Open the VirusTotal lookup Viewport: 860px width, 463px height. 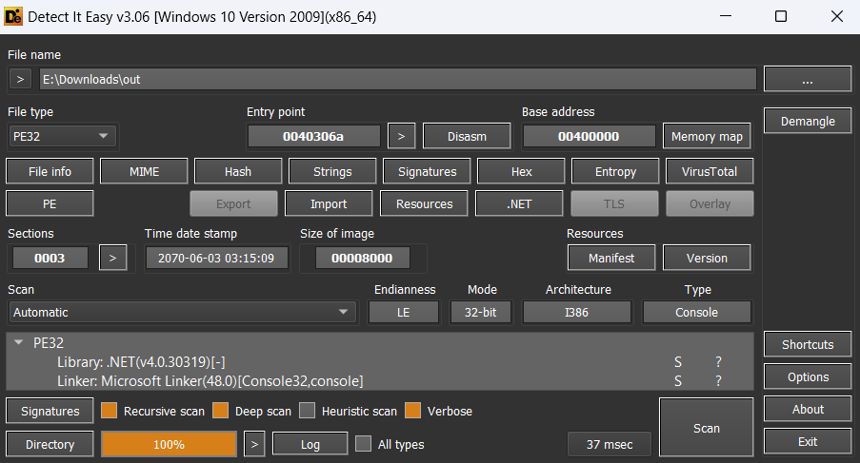709,172
